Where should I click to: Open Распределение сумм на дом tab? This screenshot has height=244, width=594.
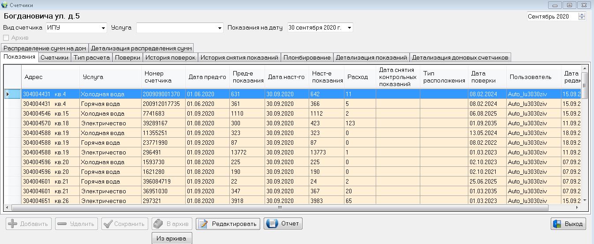(x=45, y=48)
